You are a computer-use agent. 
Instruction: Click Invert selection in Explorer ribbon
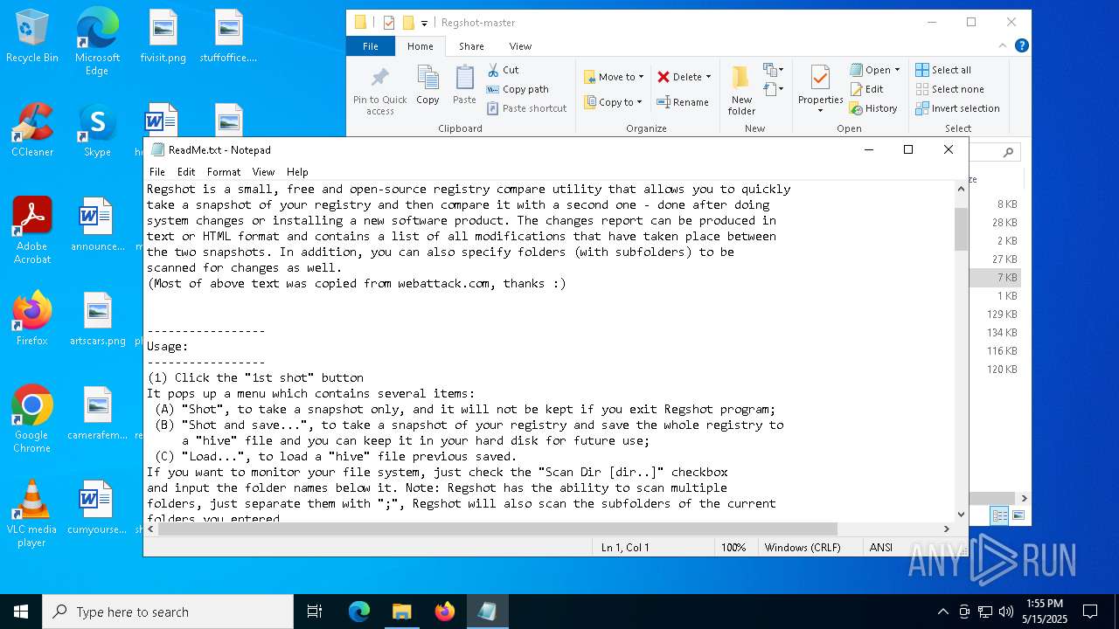coord(957,108)
